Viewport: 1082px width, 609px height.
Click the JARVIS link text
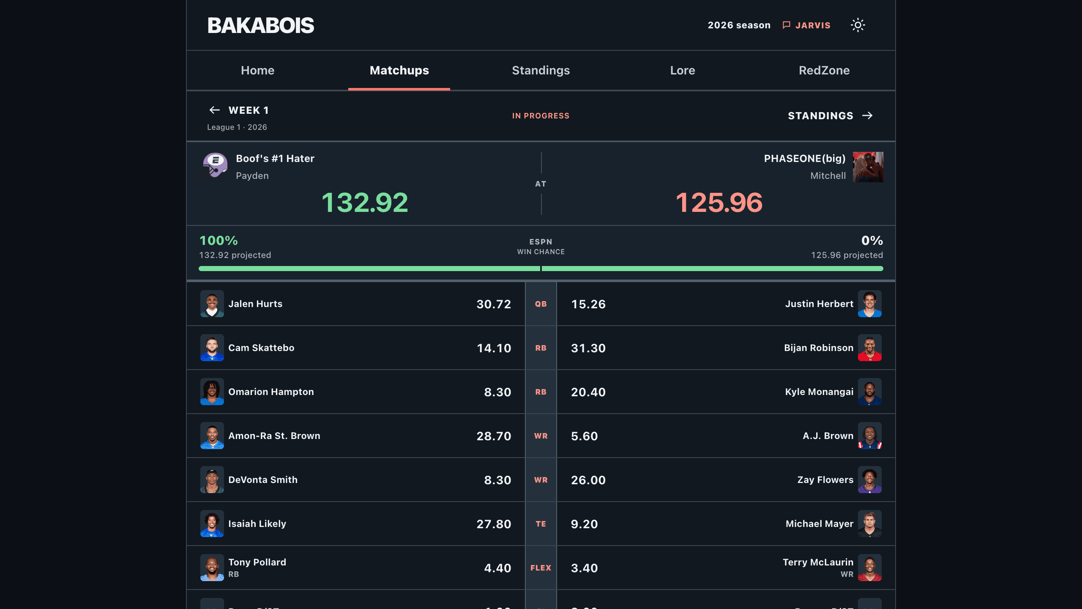[813, 25]
